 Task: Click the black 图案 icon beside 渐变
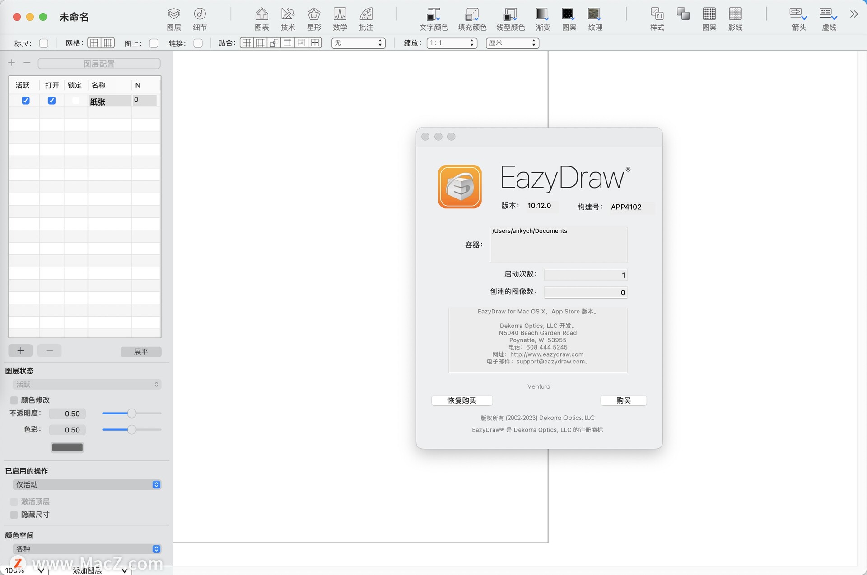pos(569,19)
